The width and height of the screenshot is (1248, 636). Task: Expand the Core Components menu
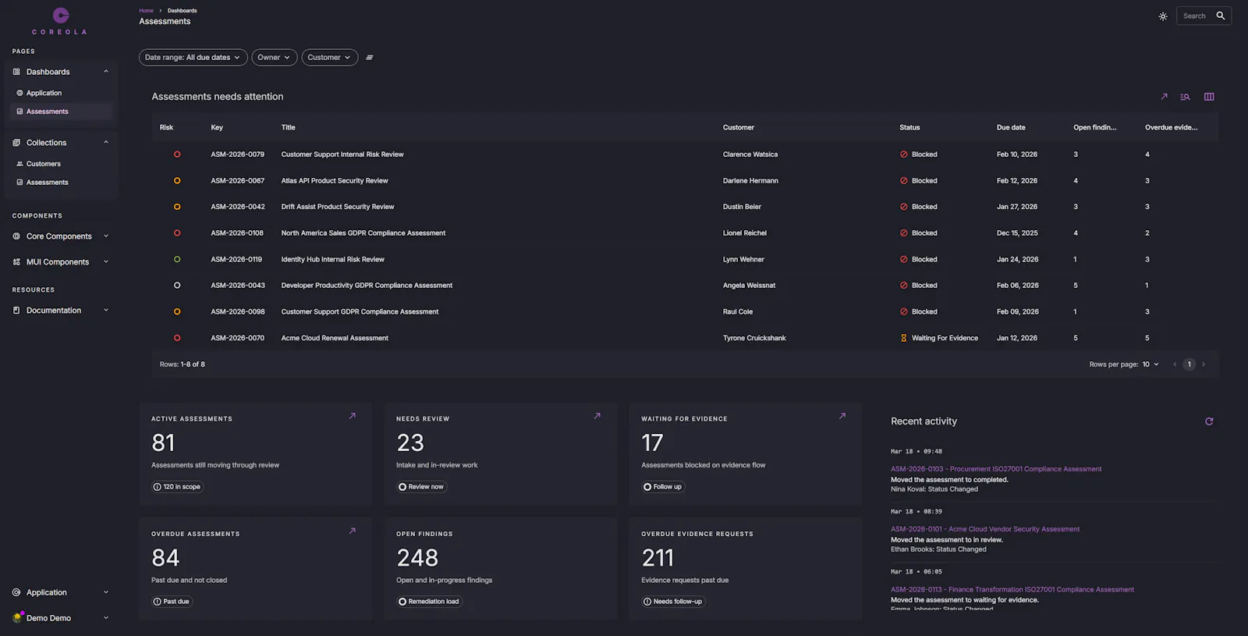coord(60,236)
